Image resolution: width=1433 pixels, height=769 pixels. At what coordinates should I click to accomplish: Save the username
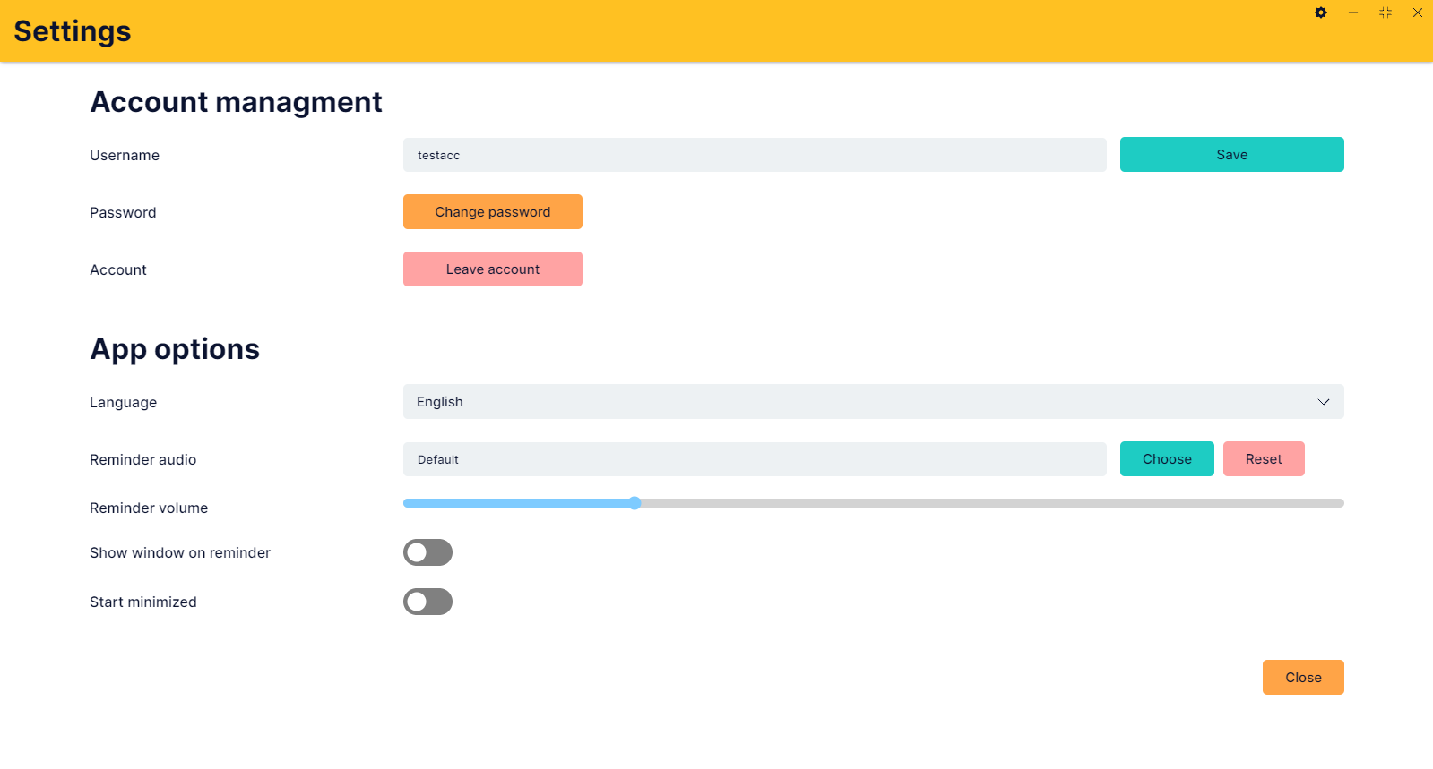pos(1231,155)
